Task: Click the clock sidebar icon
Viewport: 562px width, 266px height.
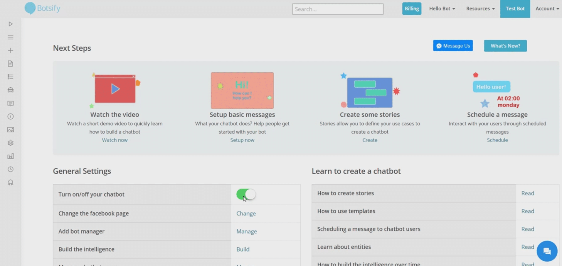Action: pyautogui.click(x=11, y=169)
